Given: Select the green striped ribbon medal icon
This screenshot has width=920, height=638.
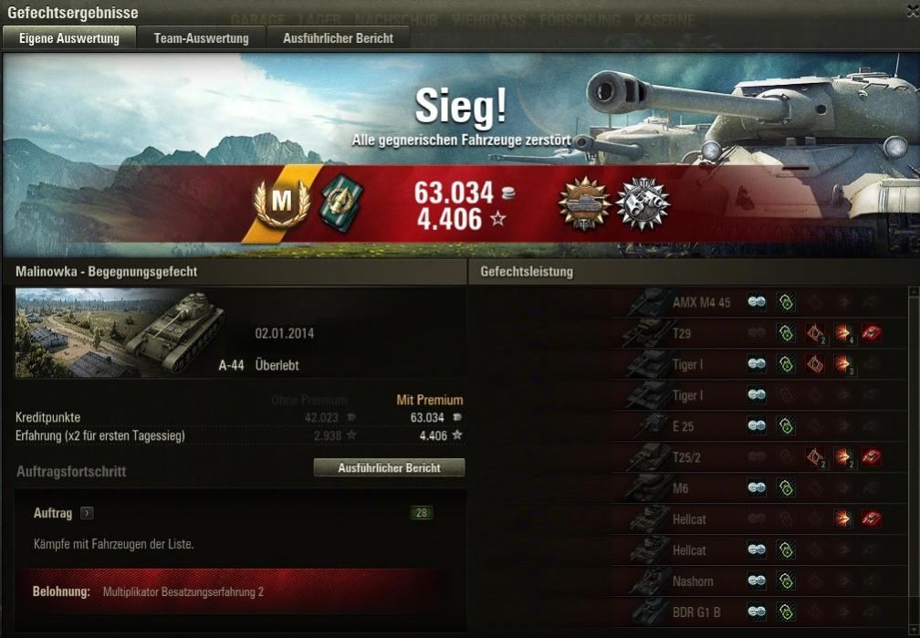Looking at the screenshot, I should (341, 203).
